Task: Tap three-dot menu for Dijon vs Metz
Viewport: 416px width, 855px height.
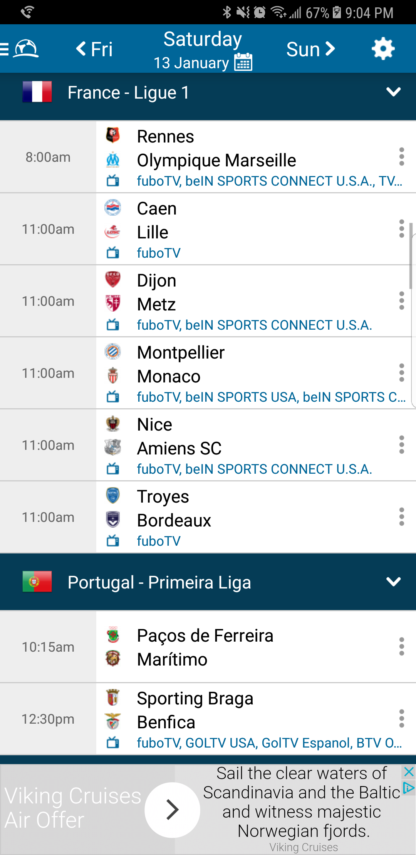Action: click(401, 301)
